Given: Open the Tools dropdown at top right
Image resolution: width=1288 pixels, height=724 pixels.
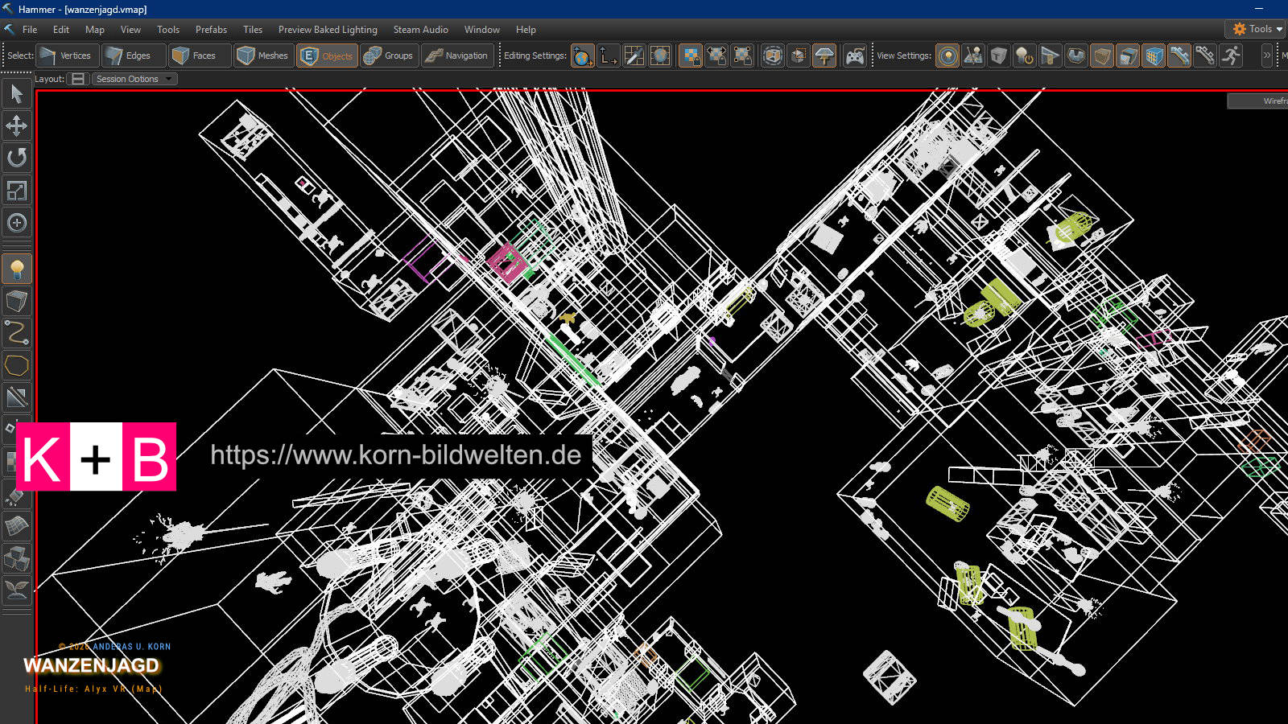Looking at the screenshot, I should coord(1257,29).
